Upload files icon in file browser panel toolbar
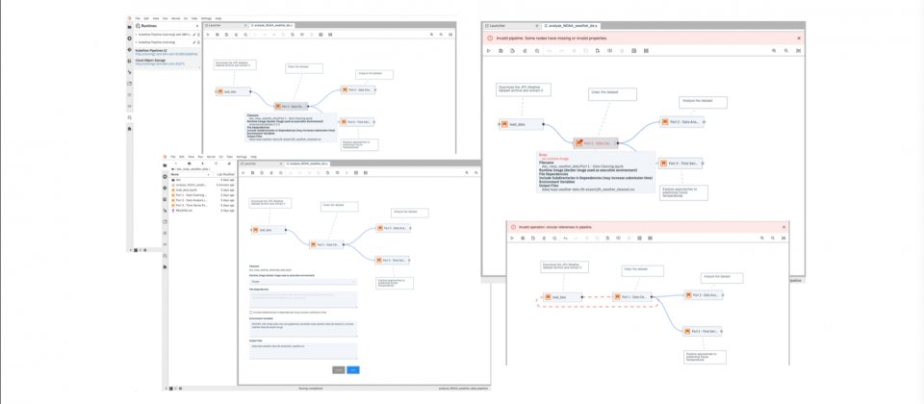The image size is (924, 404). (203, 164)
